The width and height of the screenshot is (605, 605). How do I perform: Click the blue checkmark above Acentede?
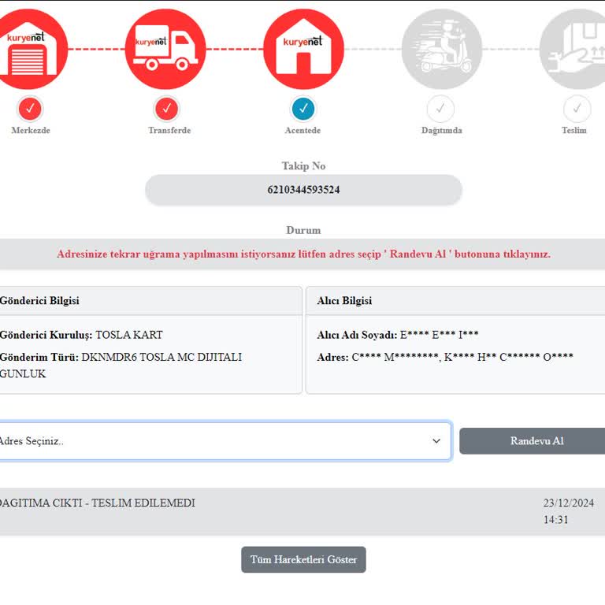(303, 109)
